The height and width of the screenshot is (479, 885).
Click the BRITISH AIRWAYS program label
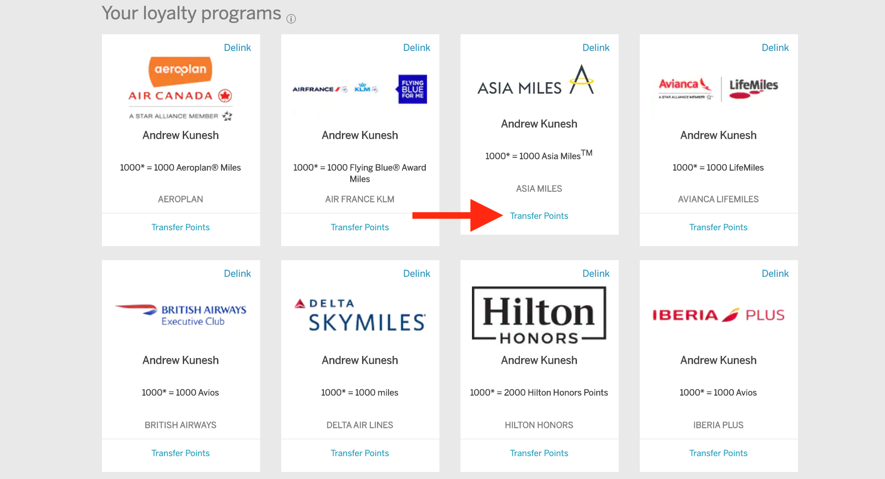pos(181,425)
